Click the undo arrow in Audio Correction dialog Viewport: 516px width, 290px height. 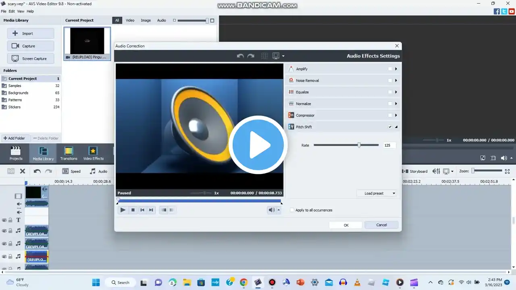point(240,56)
